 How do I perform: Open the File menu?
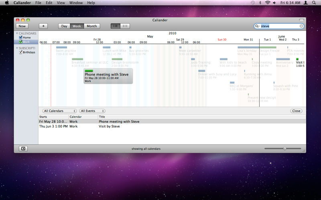(38, 3)
